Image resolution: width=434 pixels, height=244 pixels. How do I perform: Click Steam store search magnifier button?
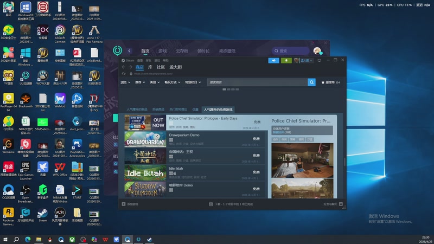point(311,82)
